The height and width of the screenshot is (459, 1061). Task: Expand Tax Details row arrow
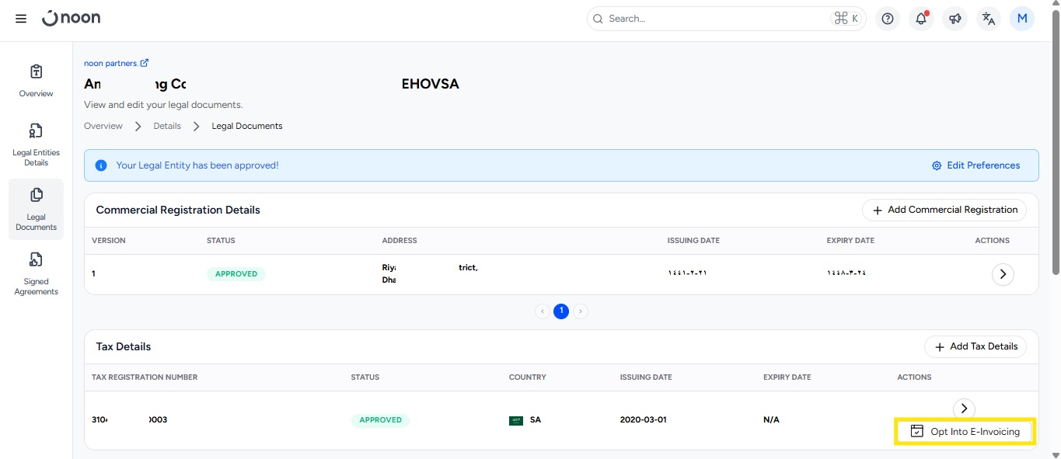[x=964, y=409]
